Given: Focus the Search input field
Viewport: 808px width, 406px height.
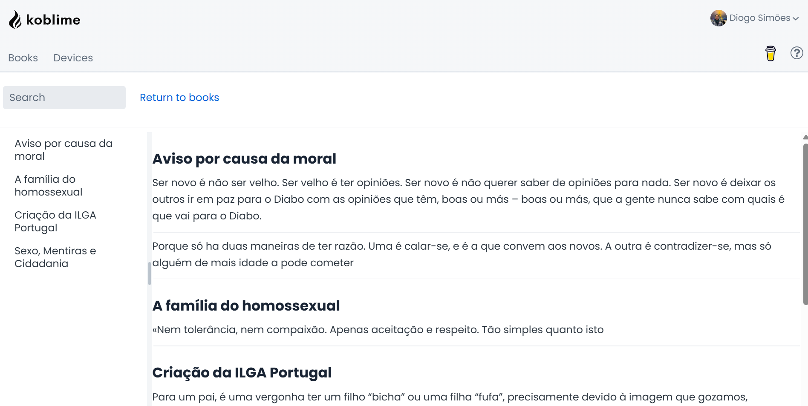Looking at the screenshot, I should [64, 98].
